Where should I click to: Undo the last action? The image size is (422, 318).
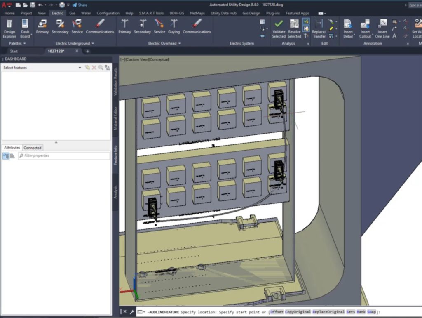[40, 5]
